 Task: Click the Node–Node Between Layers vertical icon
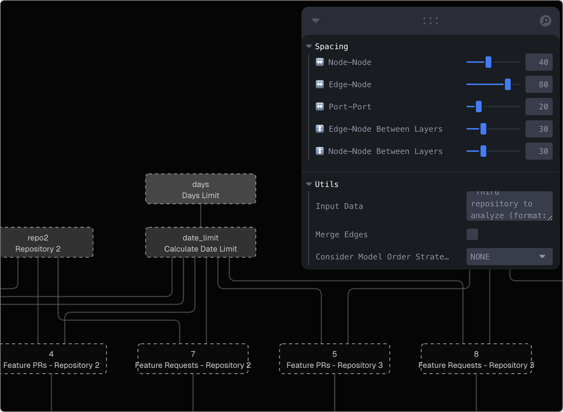pyautogui.click(x=320, y=151)
